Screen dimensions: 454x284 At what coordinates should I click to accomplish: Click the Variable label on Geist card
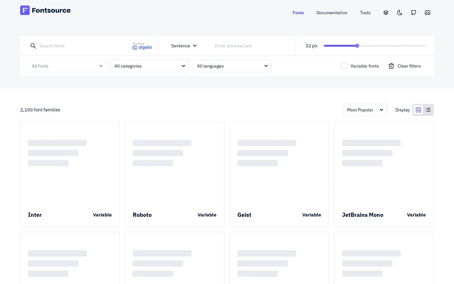click(x=312, y=215)
